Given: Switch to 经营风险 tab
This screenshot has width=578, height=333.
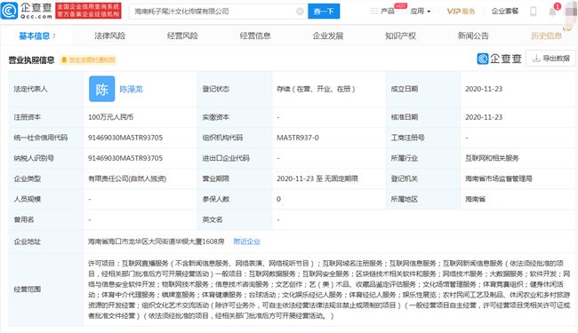Looking at the screenshot, I should pyautogui.click(x=182, y=36).
